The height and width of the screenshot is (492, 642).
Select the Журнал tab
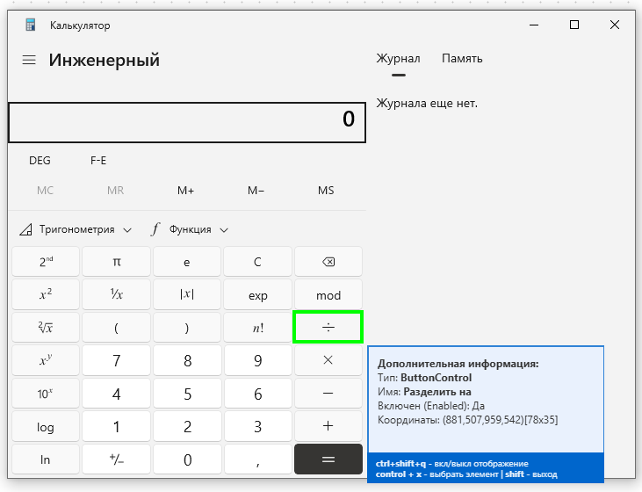(398, 59)
